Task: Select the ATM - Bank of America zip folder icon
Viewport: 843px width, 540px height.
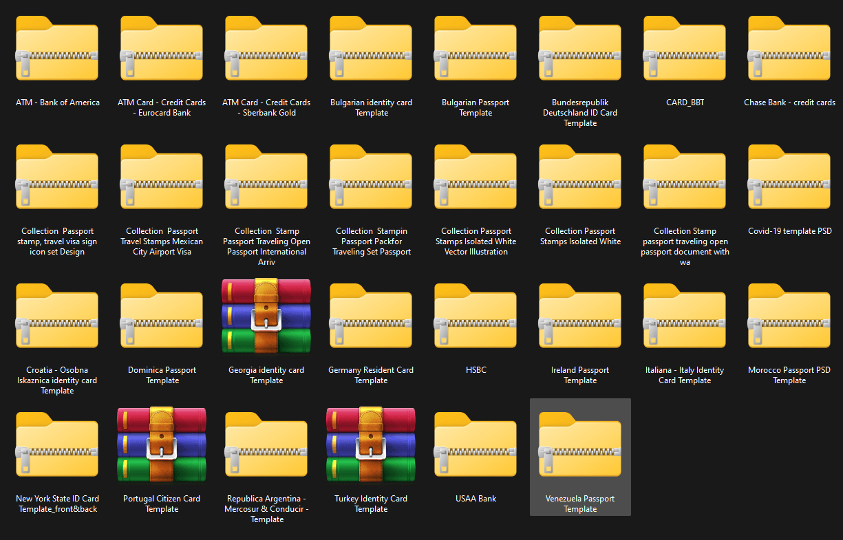Action: pos(57,48)
